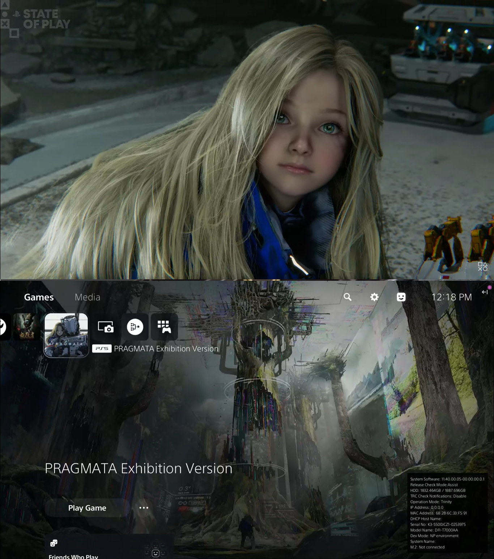Click the large 'PRAGMATA Exhibition Version' title

[x=139, y=468]
